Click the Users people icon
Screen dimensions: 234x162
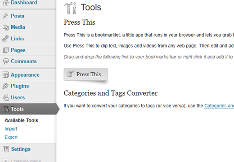coord(6,97)
